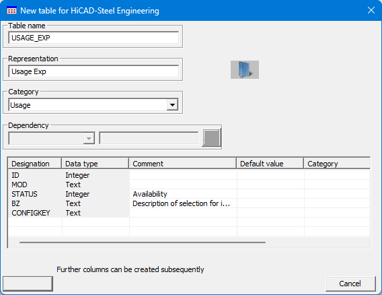Select the Designation column header
Screen dimensions: 382x295
coord(35,164)
